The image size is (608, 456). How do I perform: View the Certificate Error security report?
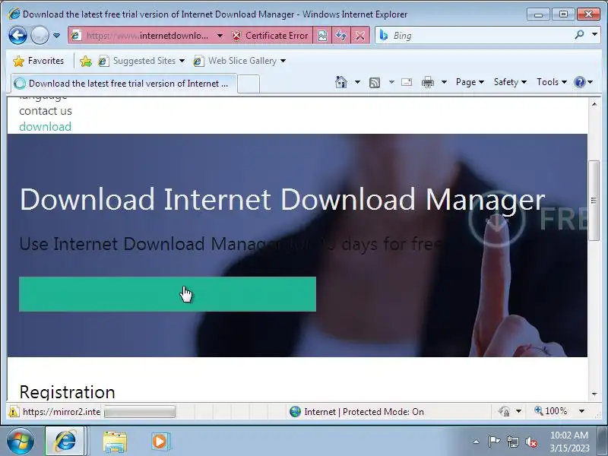point(270,36)
